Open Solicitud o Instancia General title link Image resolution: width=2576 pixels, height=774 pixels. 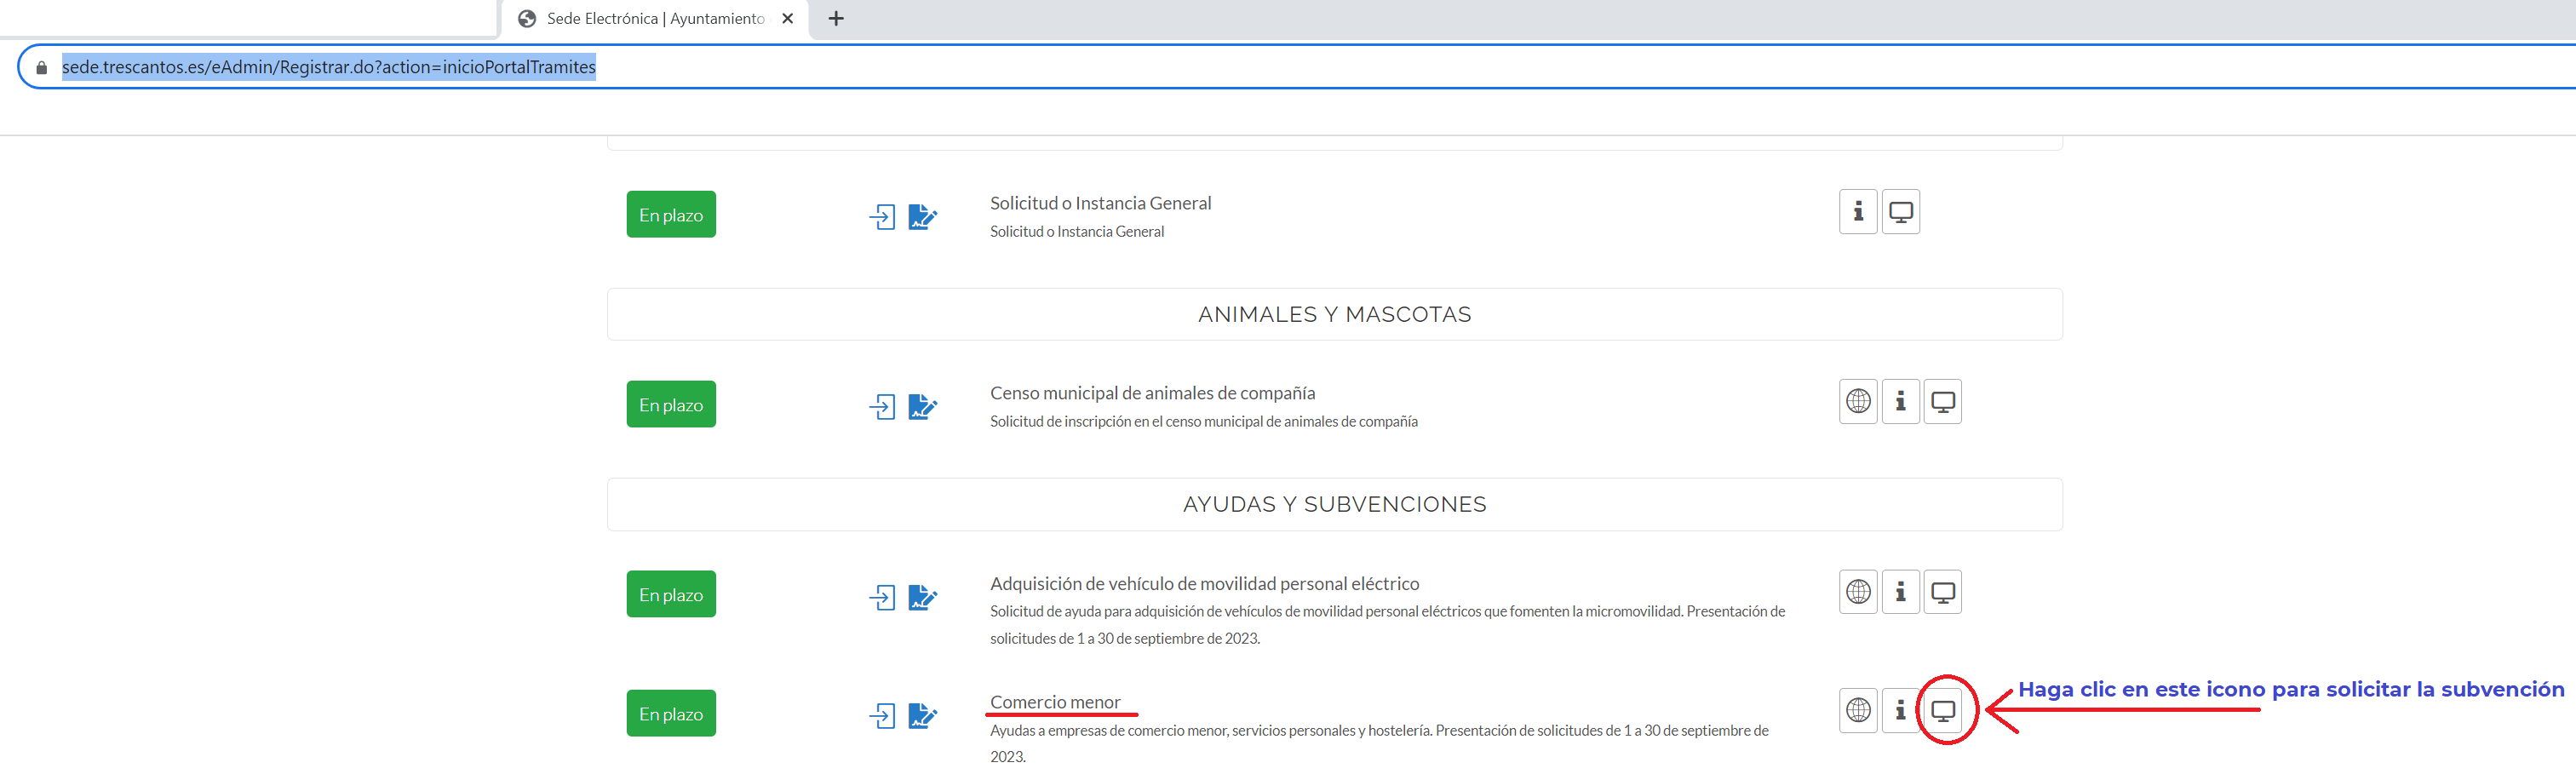pos(1100,203)
